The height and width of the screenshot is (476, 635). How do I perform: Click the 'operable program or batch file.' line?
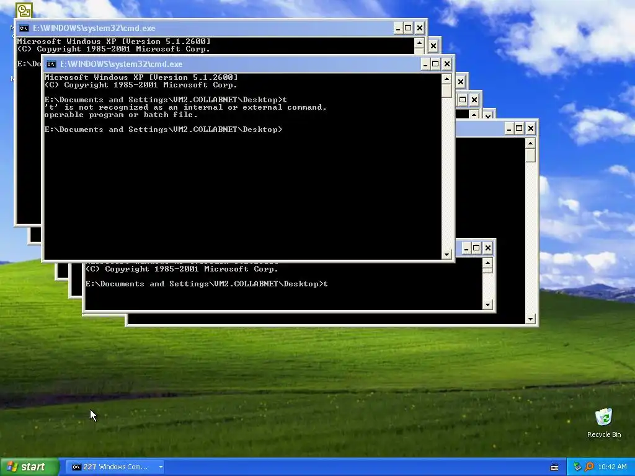(x=121, y=115)
